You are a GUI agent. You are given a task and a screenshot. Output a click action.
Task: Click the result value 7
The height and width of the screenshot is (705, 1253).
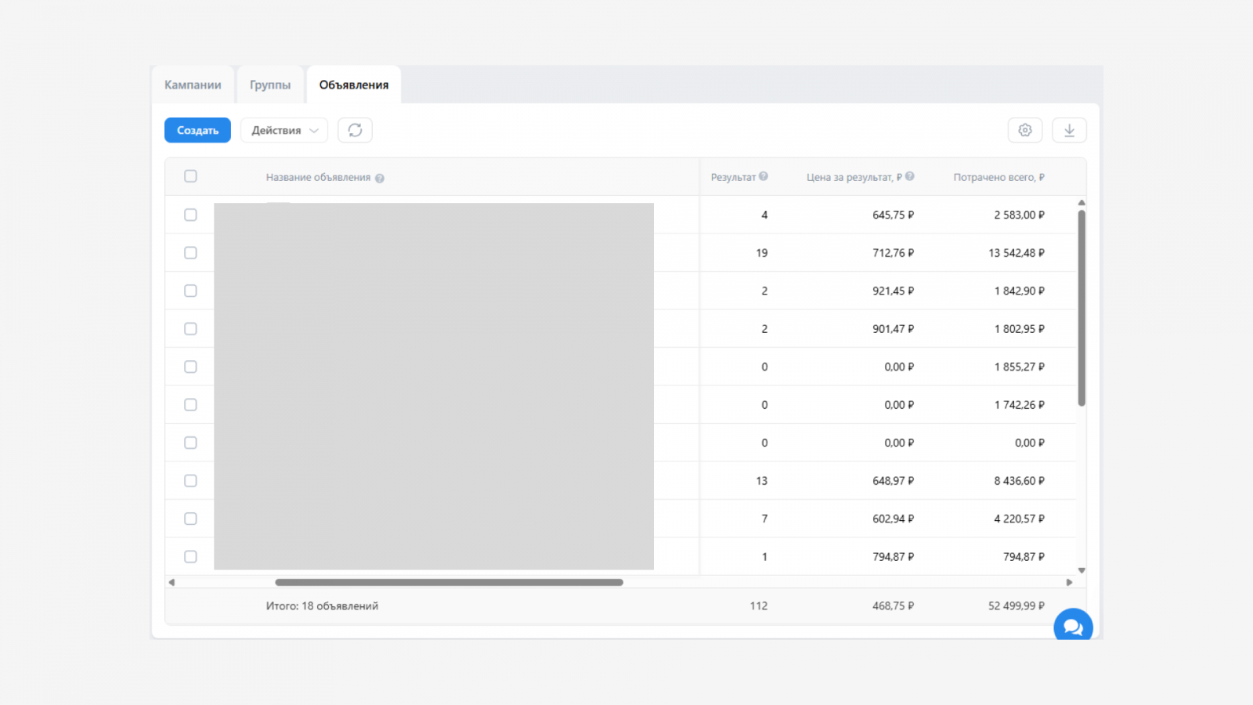(x=764, y=519)
